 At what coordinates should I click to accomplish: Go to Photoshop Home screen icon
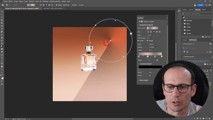point(3,5)
